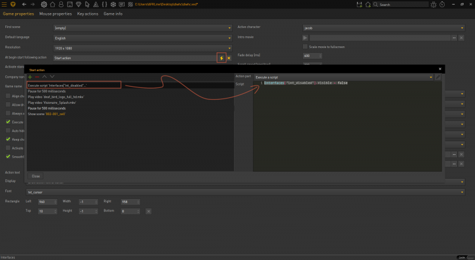This screenshot has height=260, width=475.
Task: Open the Scenes house icon
Action: tap(53, 4)
